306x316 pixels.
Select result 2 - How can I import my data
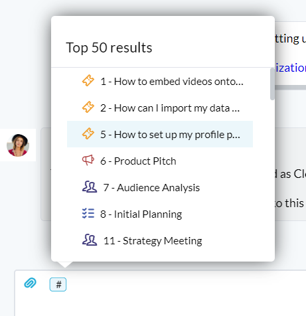(160, 108)
